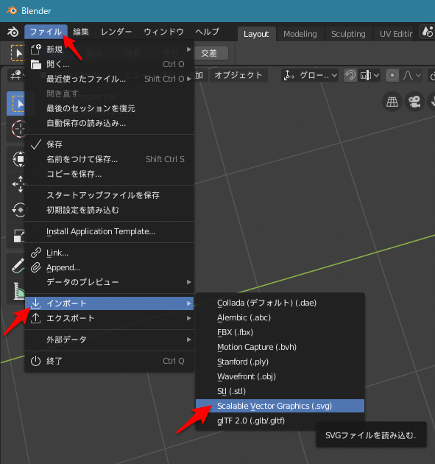
Task: Choose 名前をつけて保存...
Action: [110, 159]
